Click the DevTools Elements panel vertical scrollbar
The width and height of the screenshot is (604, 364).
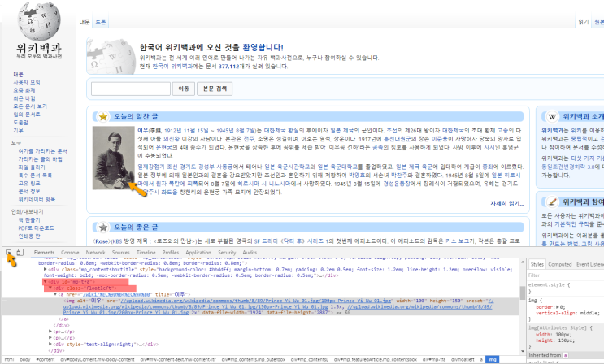(x=523, y=306)
